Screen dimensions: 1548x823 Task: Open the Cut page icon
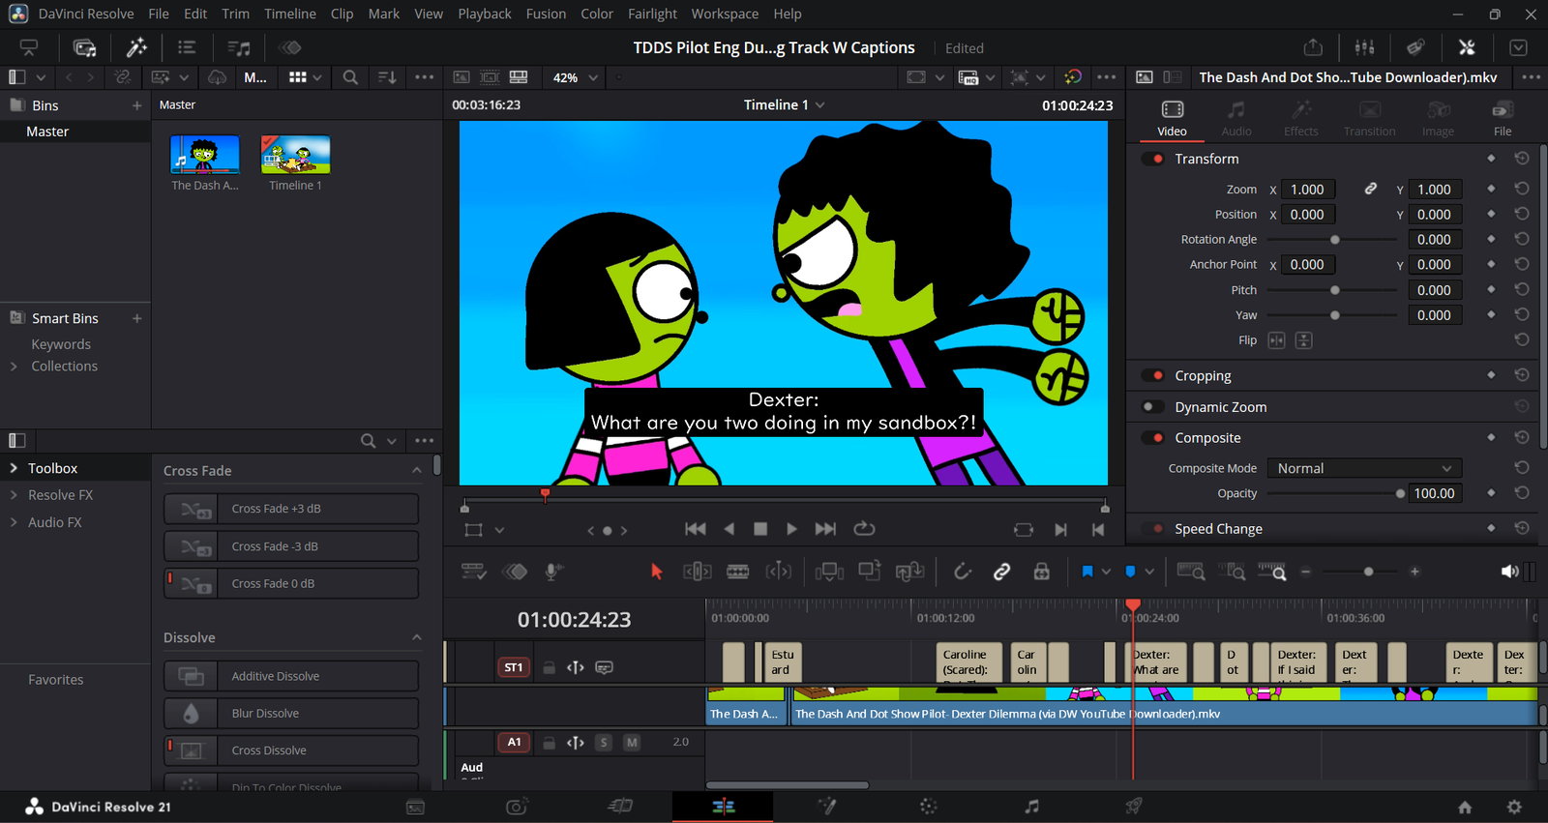[x=620, y=807]
